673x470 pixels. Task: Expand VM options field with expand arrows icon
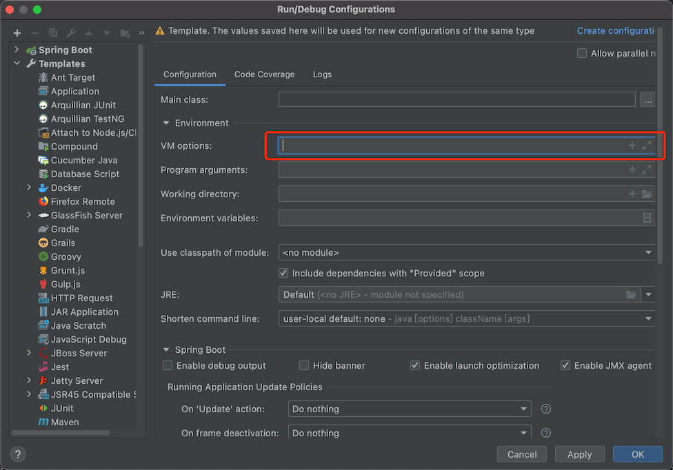(x=646, y=145)
